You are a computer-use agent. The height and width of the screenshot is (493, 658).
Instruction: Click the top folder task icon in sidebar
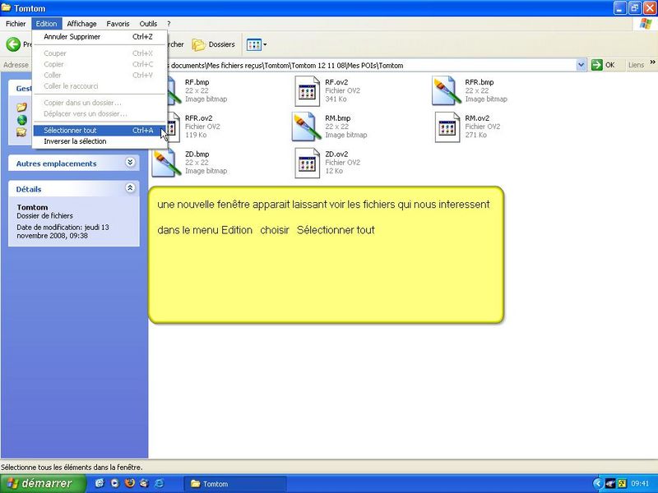(22, 108)
